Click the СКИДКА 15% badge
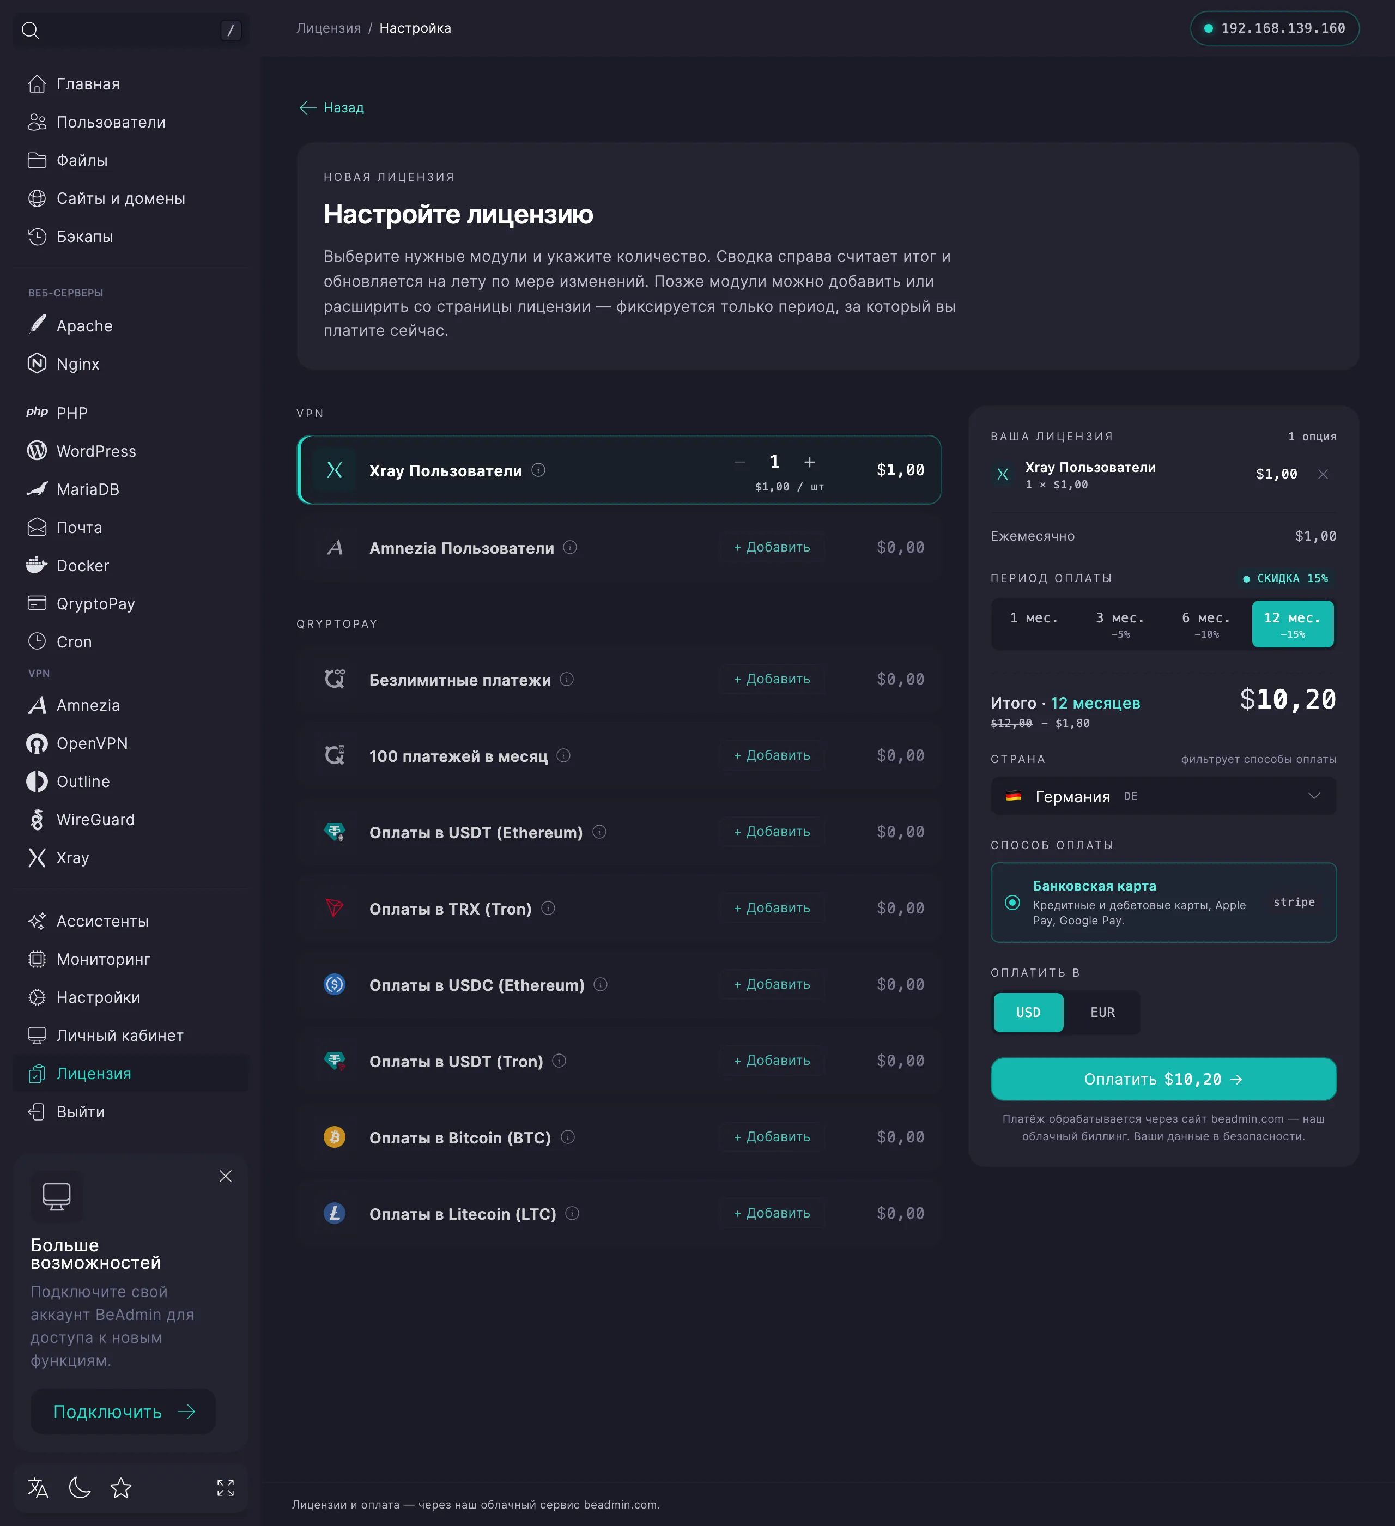The width and height of the screenshot is (1395, 1526). (x=1285, y=578)
